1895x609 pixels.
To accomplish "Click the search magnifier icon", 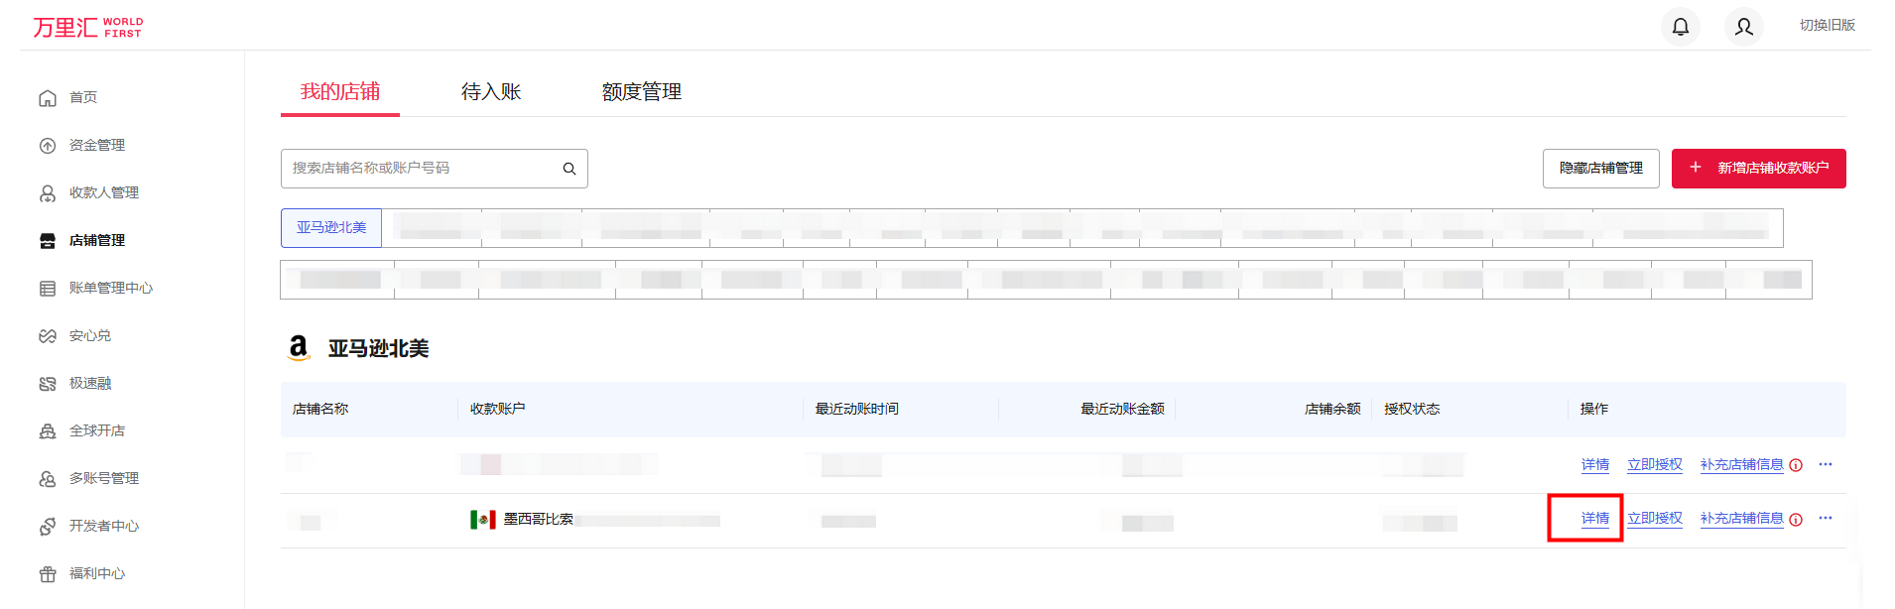I will click(x=569, y=169).
